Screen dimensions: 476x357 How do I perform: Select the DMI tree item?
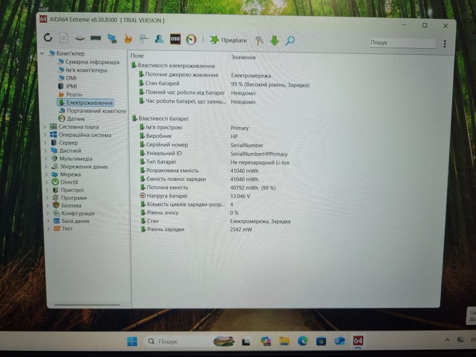(x=71, y=78)
